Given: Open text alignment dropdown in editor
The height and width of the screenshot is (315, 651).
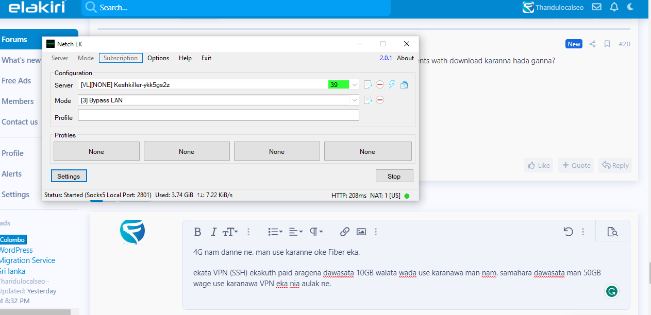Looking at the screenshot, I should coord(296,232).
